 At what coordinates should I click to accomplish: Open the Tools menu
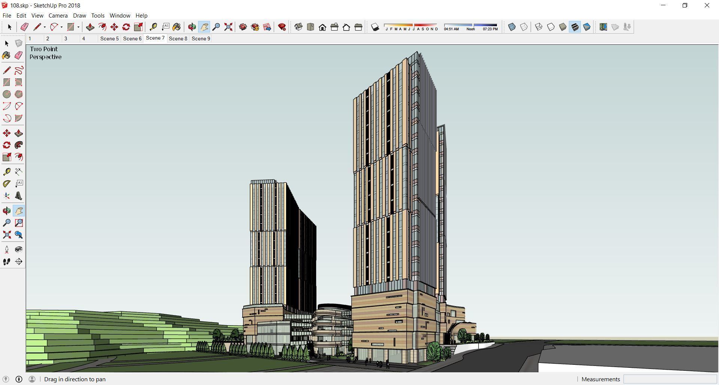[x=98, y=16]
